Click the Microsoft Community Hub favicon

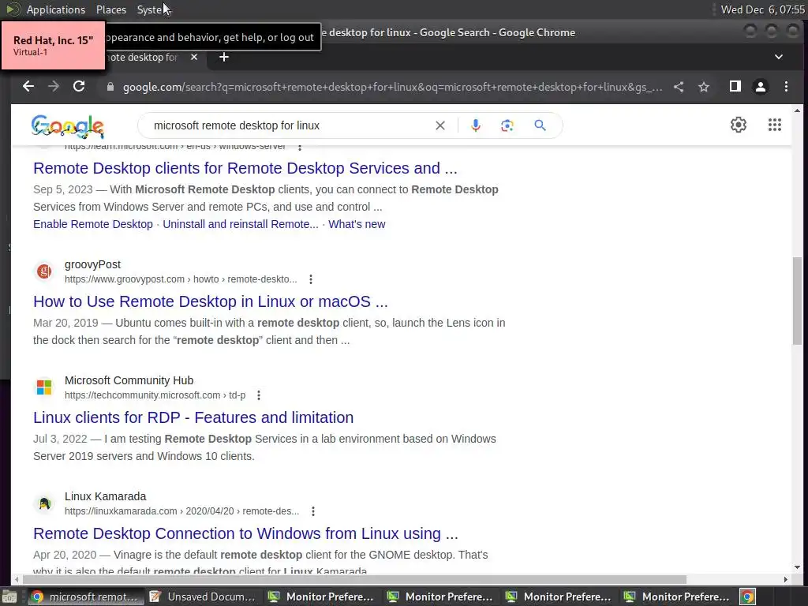click(44, 387)
